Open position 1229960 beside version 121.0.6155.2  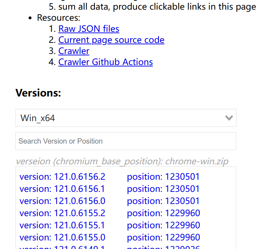[163, 213]
